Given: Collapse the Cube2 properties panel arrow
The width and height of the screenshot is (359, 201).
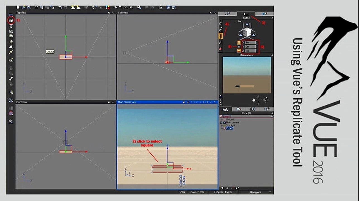Looking at the screenshot, I should pyautogui.click(x=272, y=18).
